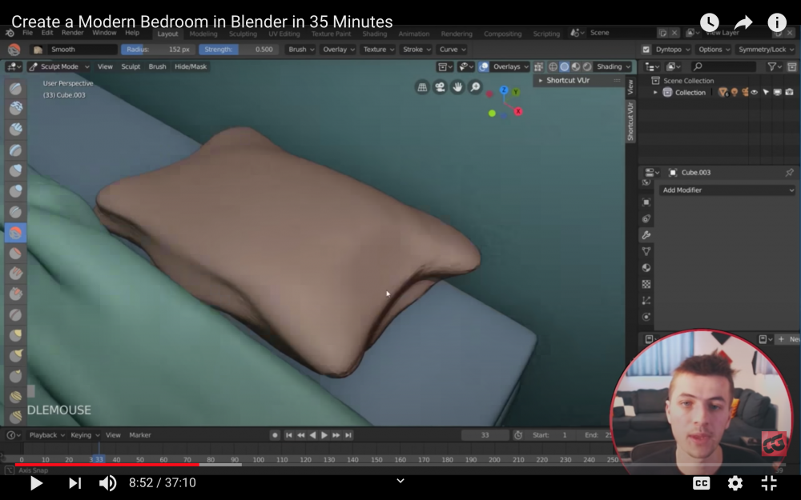Toggle perspective/orthographic view grid icon
The image size is (801, 500).
(x=422, y=87)
